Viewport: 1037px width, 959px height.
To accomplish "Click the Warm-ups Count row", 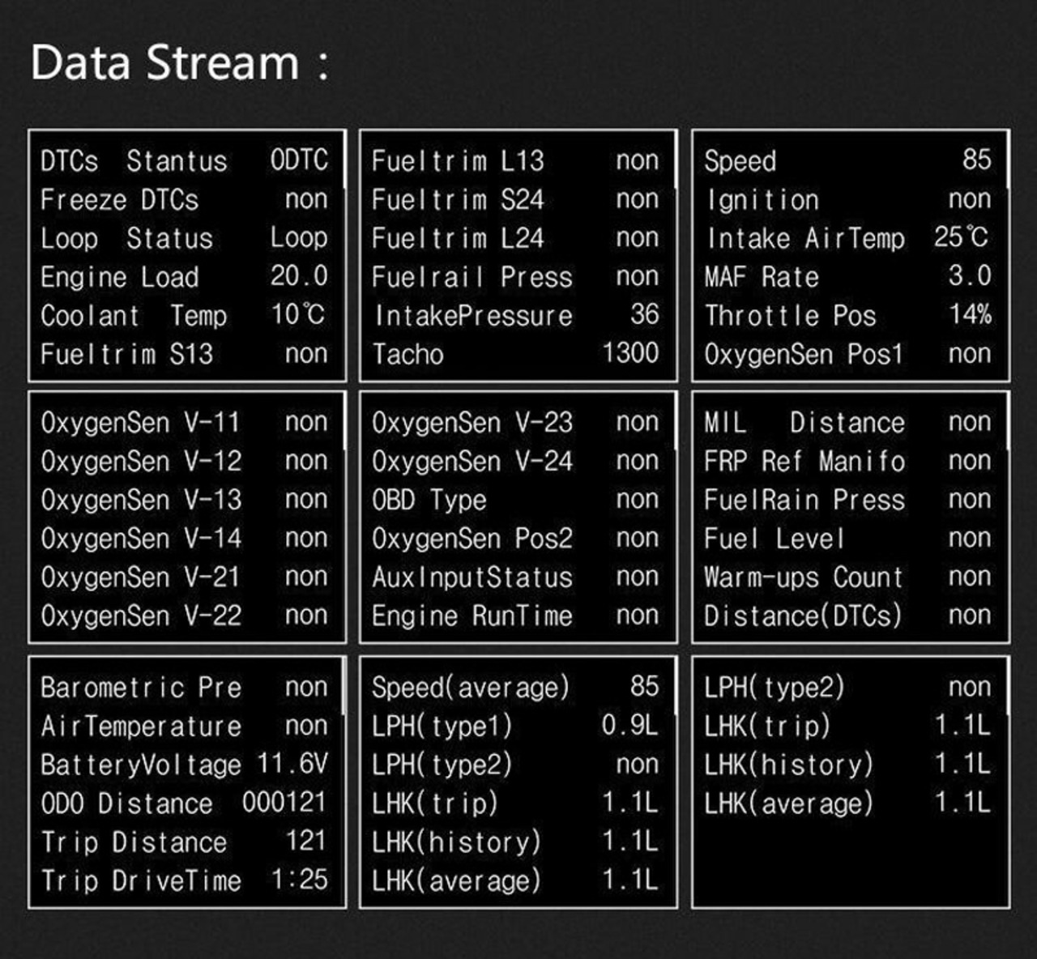I will [x=848, y=578].
